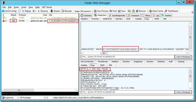Expand the Browse dropdown arrow
196x102 pixels.
[148, 11]
